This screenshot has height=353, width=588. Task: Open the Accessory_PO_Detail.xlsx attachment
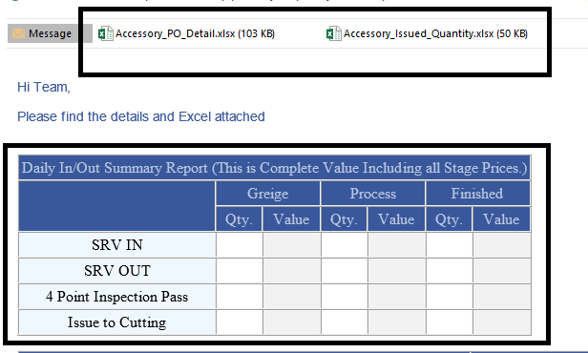186,33
